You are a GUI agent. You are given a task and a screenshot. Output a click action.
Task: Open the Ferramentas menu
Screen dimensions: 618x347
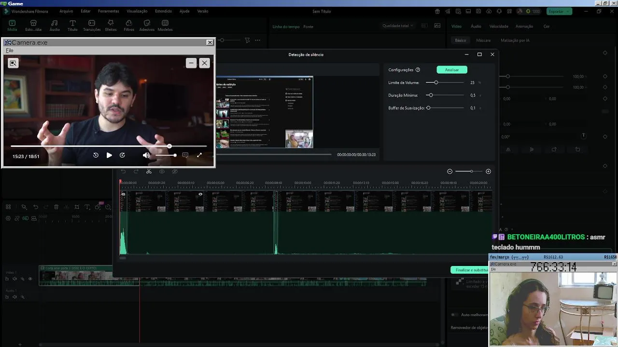point(109,11)
